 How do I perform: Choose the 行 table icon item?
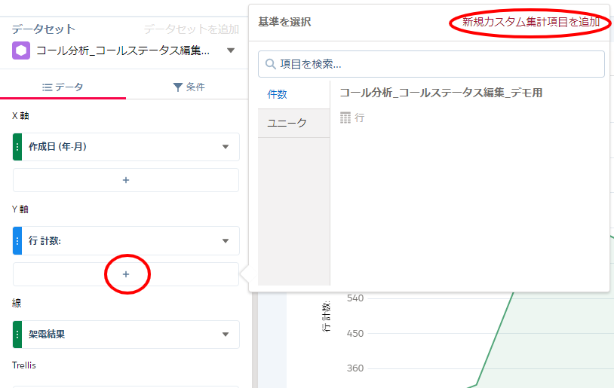(x=352, y=118)
